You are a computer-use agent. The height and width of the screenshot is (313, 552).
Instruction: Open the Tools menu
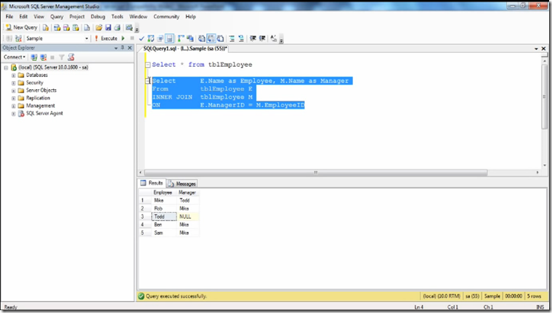117,17
